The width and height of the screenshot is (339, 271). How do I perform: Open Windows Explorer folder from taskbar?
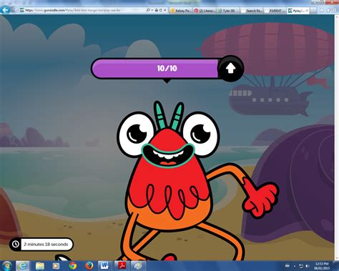point(40,265)
